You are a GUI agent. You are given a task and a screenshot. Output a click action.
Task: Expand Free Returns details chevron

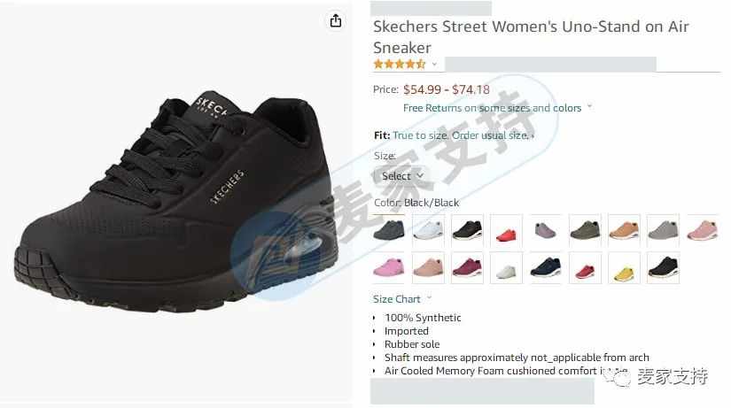point(590,107)
